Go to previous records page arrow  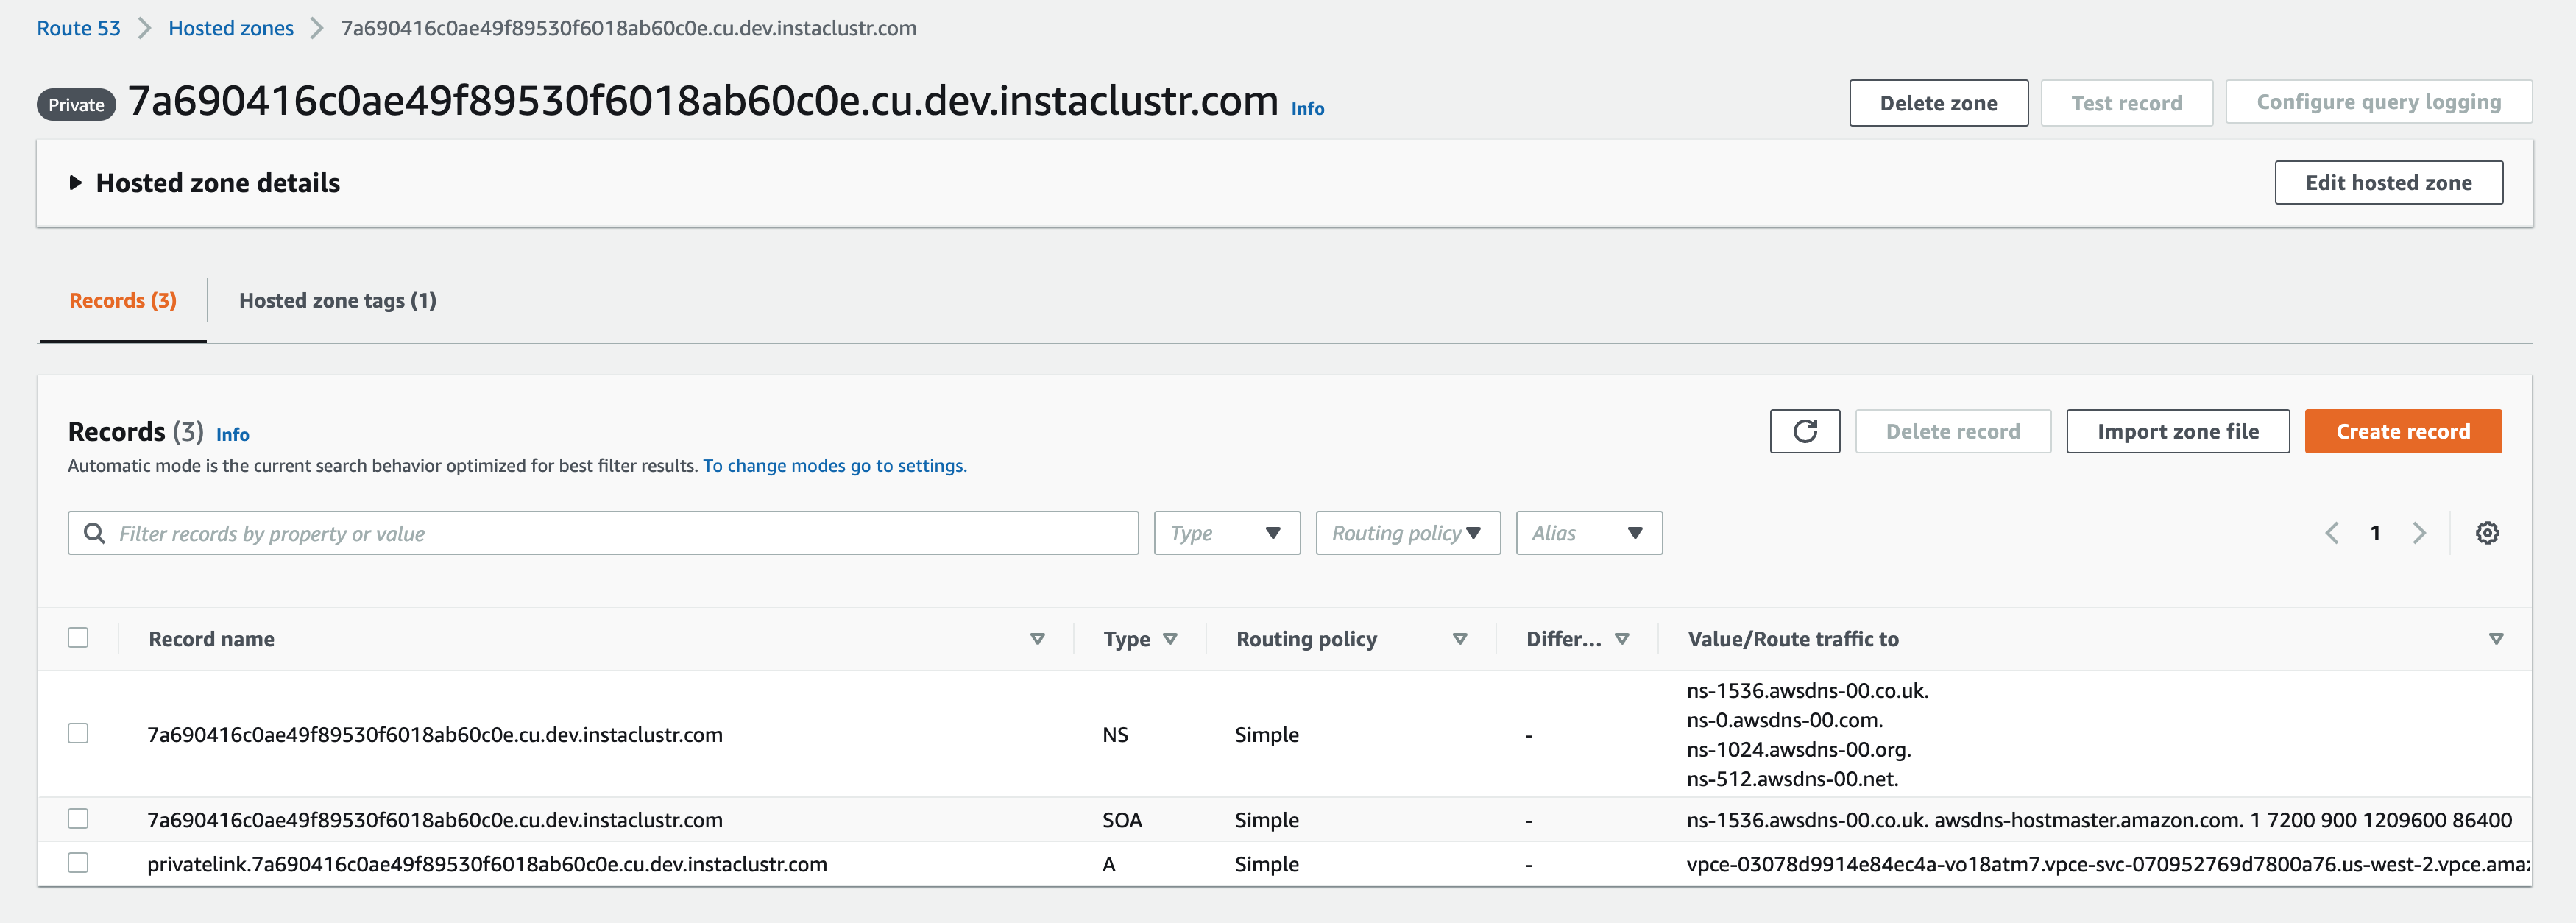[2332, 533]
